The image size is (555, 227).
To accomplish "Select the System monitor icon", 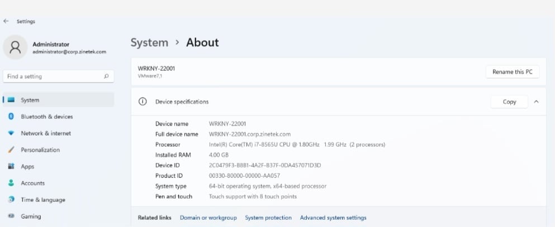I will click(11, 100).
